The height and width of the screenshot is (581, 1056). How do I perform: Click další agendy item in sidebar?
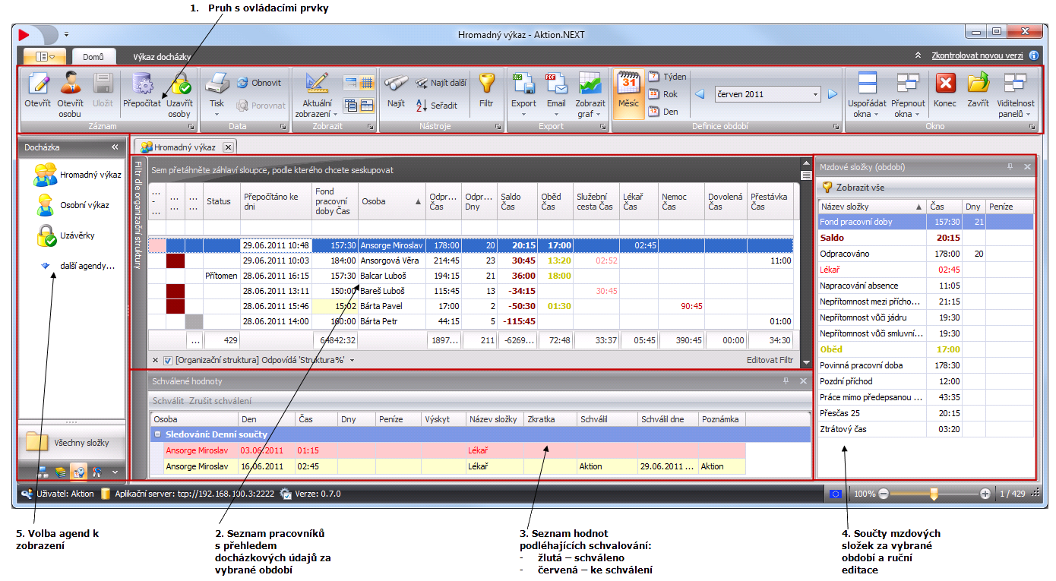point(77,266)
